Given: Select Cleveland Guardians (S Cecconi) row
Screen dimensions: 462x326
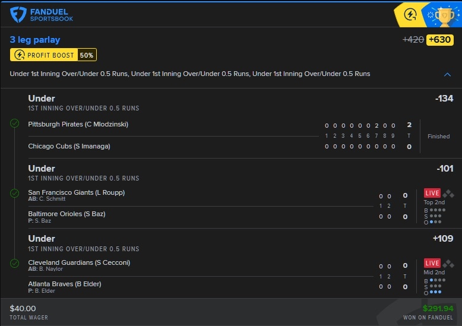Looking at the screenshot, I should coord(79,262).
